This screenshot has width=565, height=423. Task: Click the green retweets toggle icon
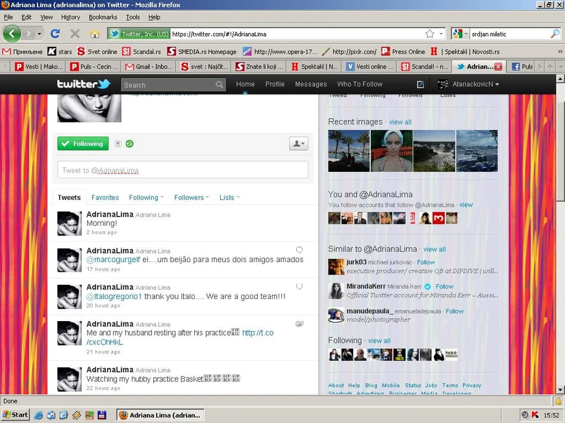click(129, 144)
